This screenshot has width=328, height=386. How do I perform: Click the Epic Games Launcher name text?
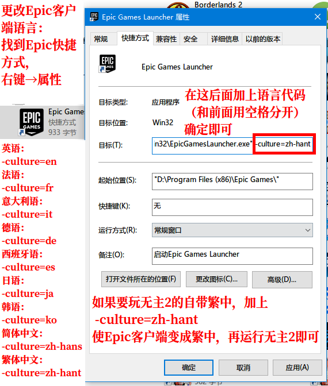177,67
